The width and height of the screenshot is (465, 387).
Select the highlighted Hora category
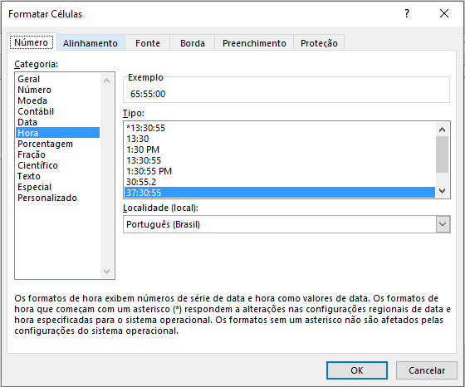[57, 133]
